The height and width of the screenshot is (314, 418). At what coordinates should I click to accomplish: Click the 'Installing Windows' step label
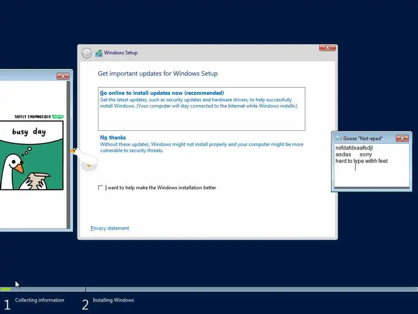113,300
